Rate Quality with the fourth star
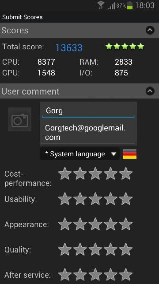This screenshot has height=284, width=159. point(110,249)
